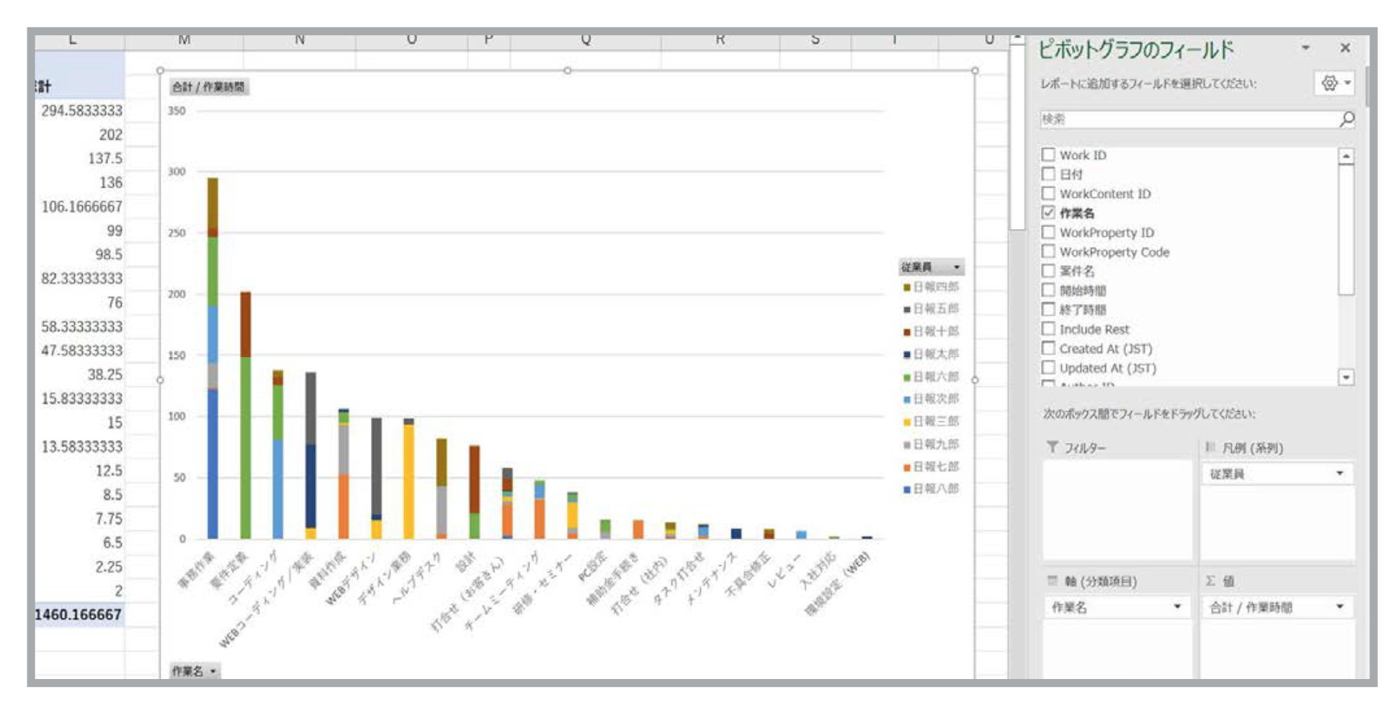This screenshot has height=710, width=1399.
Task: Click the field list scroll-up arrow
Action: [1346, 157]
